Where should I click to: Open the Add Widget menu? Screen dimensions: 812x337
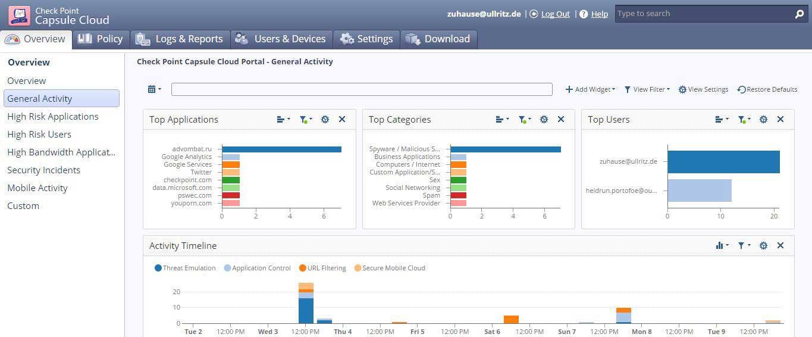(x=590, y=89)
